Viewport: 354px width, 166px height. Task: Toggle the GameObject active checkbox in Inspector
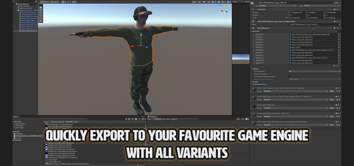click(x=257, y=3)
